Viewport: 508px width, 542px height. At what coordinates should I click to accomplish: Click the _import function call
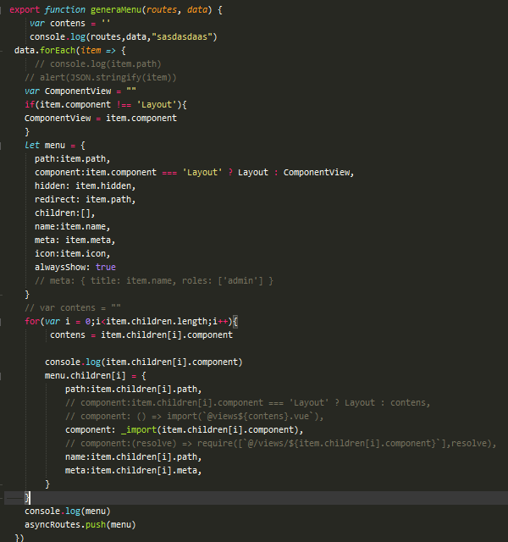(x=139, y=429)
